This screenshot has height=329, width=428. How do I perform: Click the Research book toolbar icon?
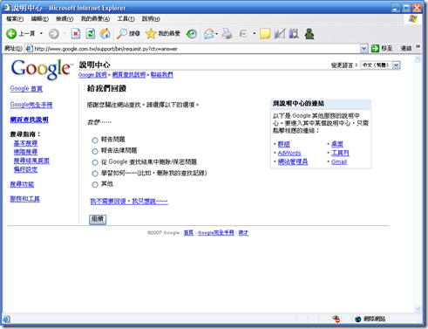point(294,34)
